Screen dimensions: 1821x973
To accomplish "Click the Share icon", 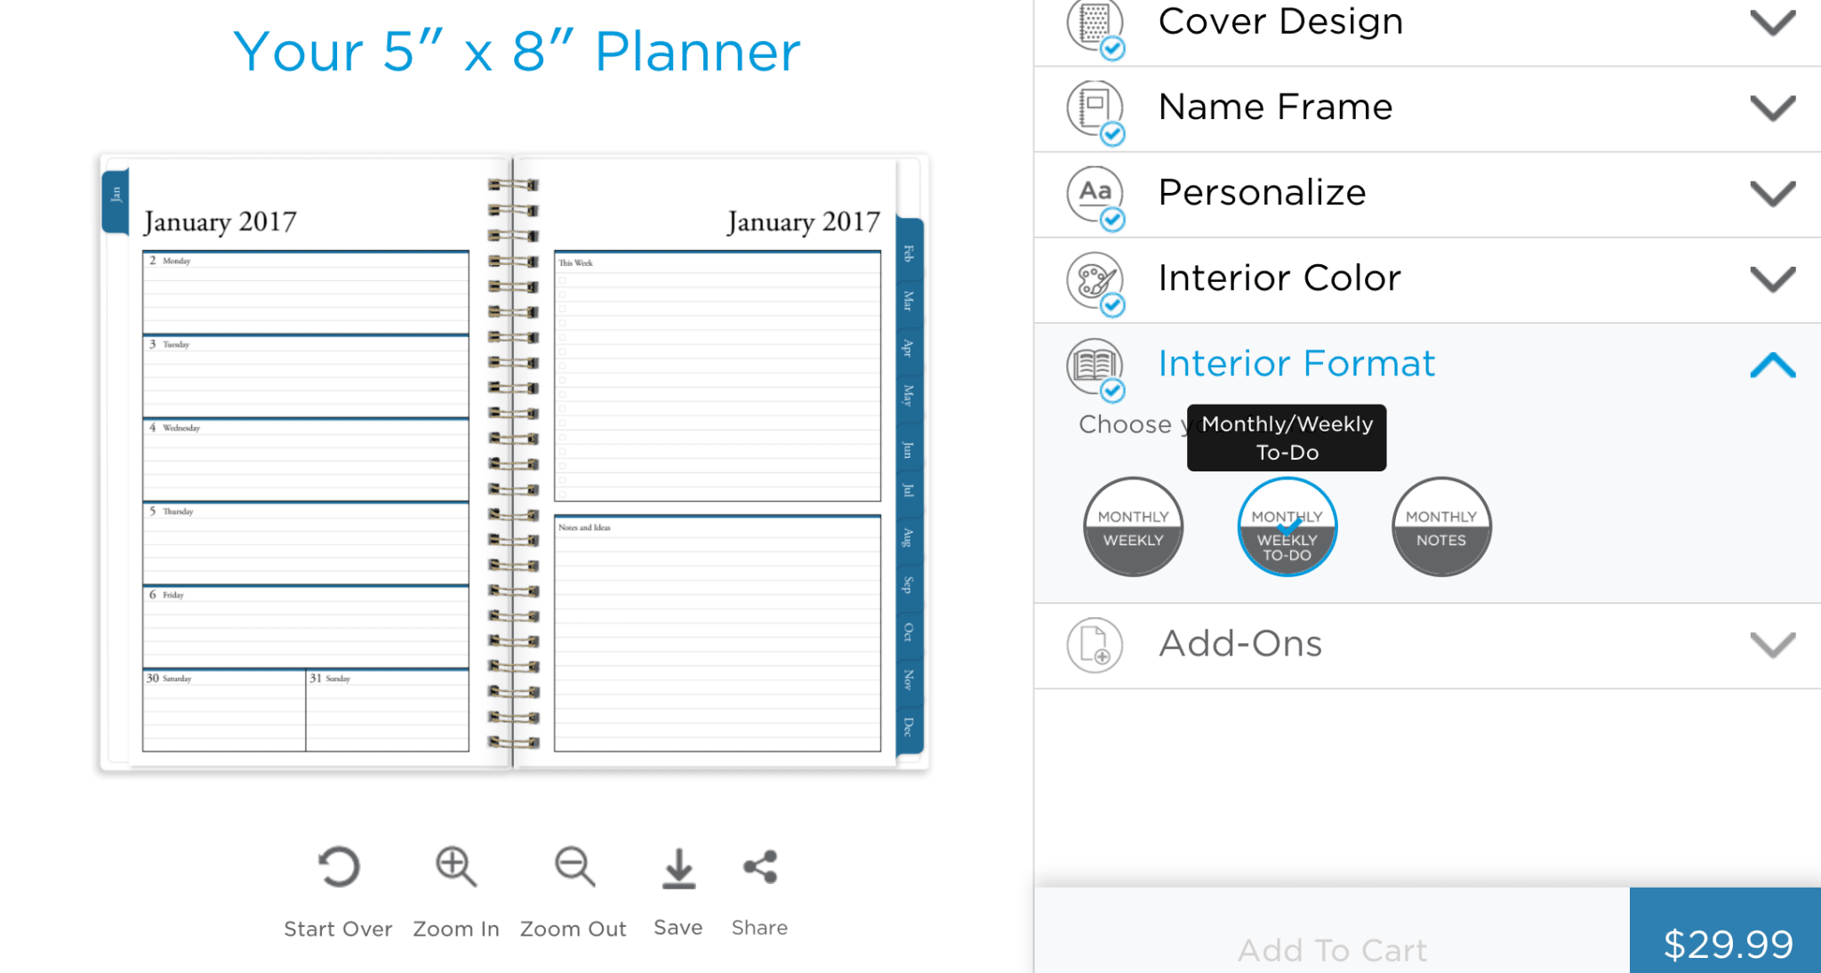I will [760, 867].
